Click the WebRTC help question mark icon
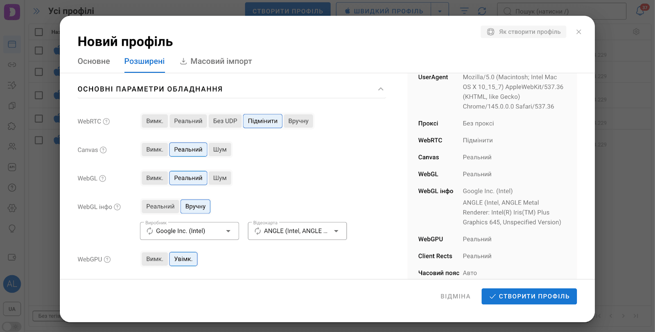 pyautogui.click(x=106, y=121)
